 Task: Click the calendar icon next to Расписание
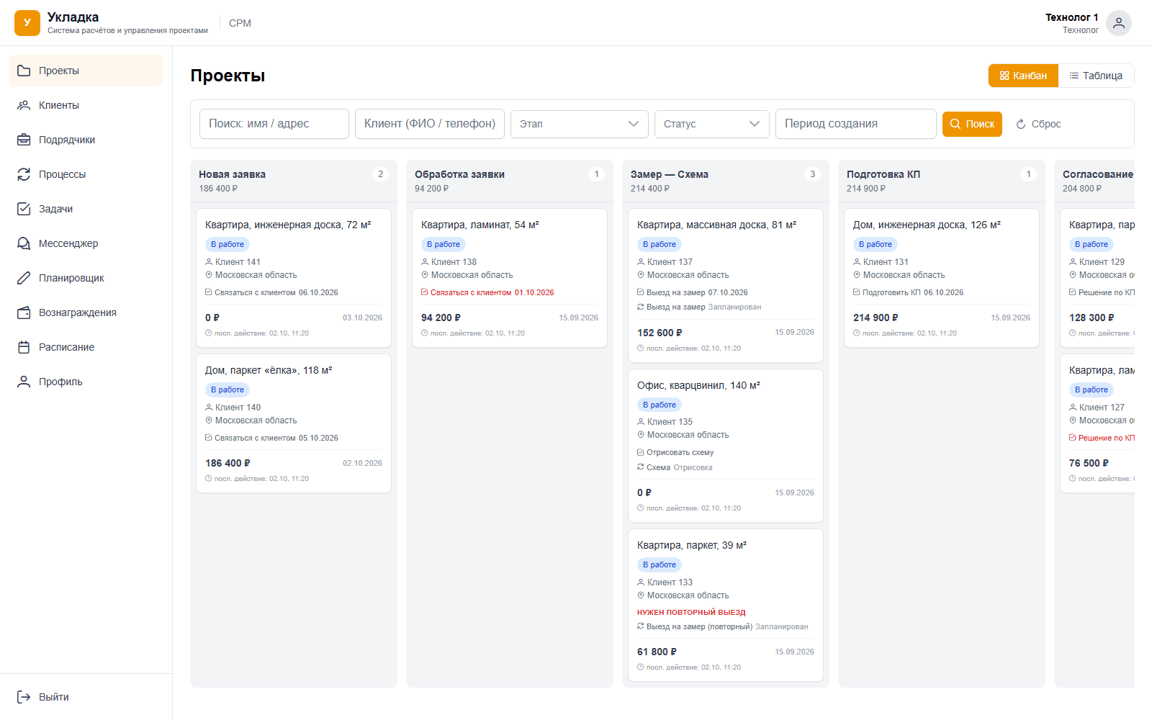pos(24,347)
